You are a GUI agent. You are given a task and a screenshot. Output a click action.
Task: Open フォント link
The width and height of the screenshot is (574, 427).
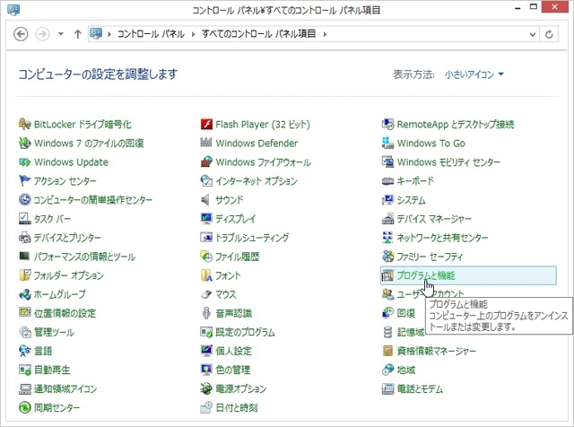click(x=228, y=275)
